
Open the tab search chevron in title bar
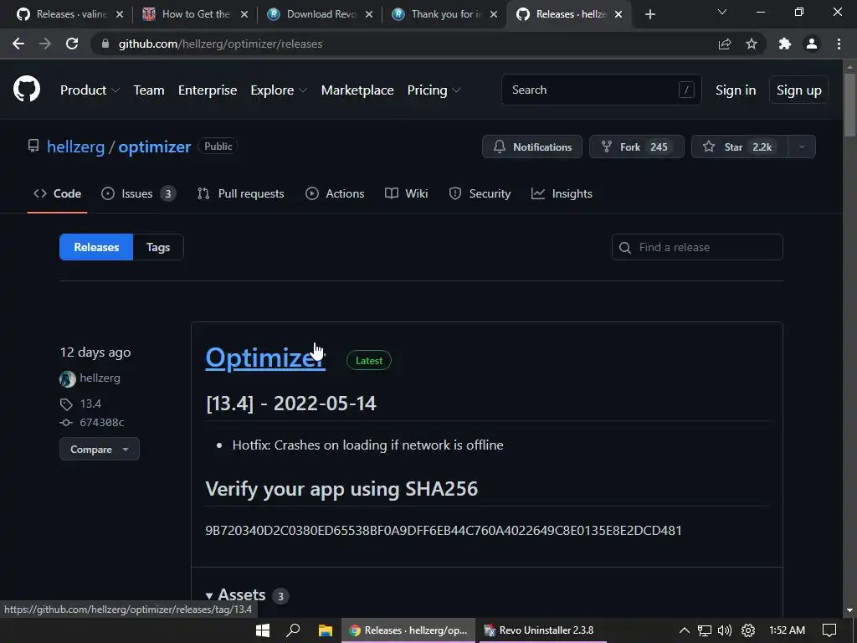[722, 12]
